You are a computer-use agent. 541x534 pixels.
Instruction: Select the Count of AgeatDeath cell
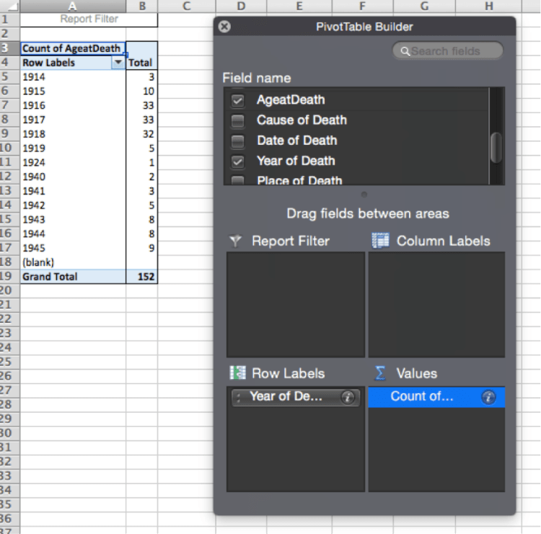pyautogui.click(x=72, y=48)
